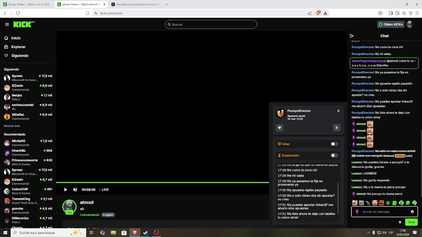Viewport: 422px width, 237px height.
Task: Open SiDeRaL channel in sidebar
Action: coord(28,117)
